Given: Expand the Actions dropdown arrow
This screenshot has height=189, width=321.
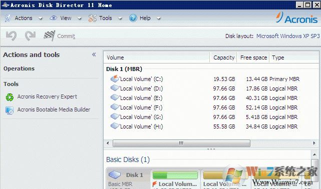Looking at the screenshot, I should click(41, 18).
